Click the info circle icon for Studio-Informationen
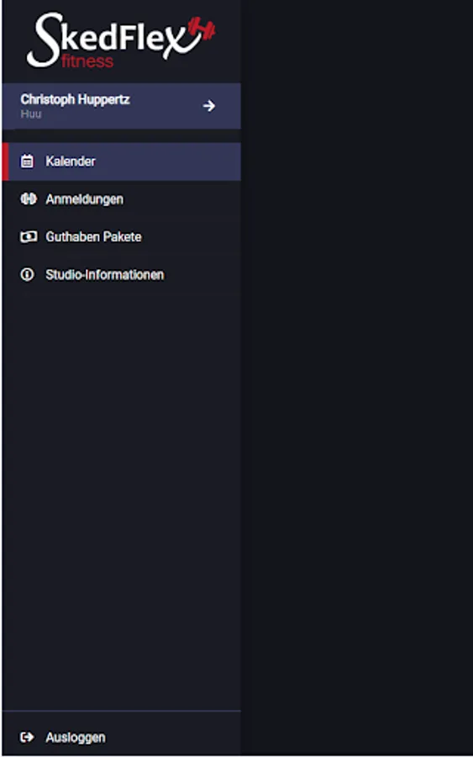This screenshot has width=473, height=757. (27, 275)
